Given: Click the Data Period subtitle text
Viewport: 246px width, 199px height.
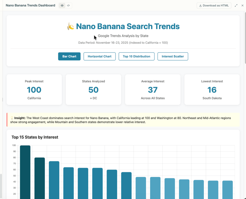Looking at the screenshot, I should (123, 43).
